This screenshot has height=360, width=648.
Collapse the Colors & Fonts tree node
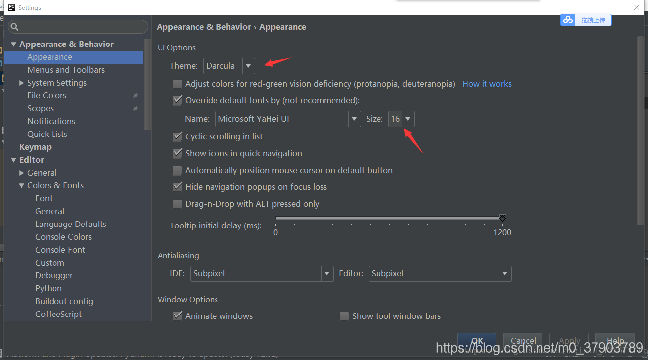pos(21,186)
